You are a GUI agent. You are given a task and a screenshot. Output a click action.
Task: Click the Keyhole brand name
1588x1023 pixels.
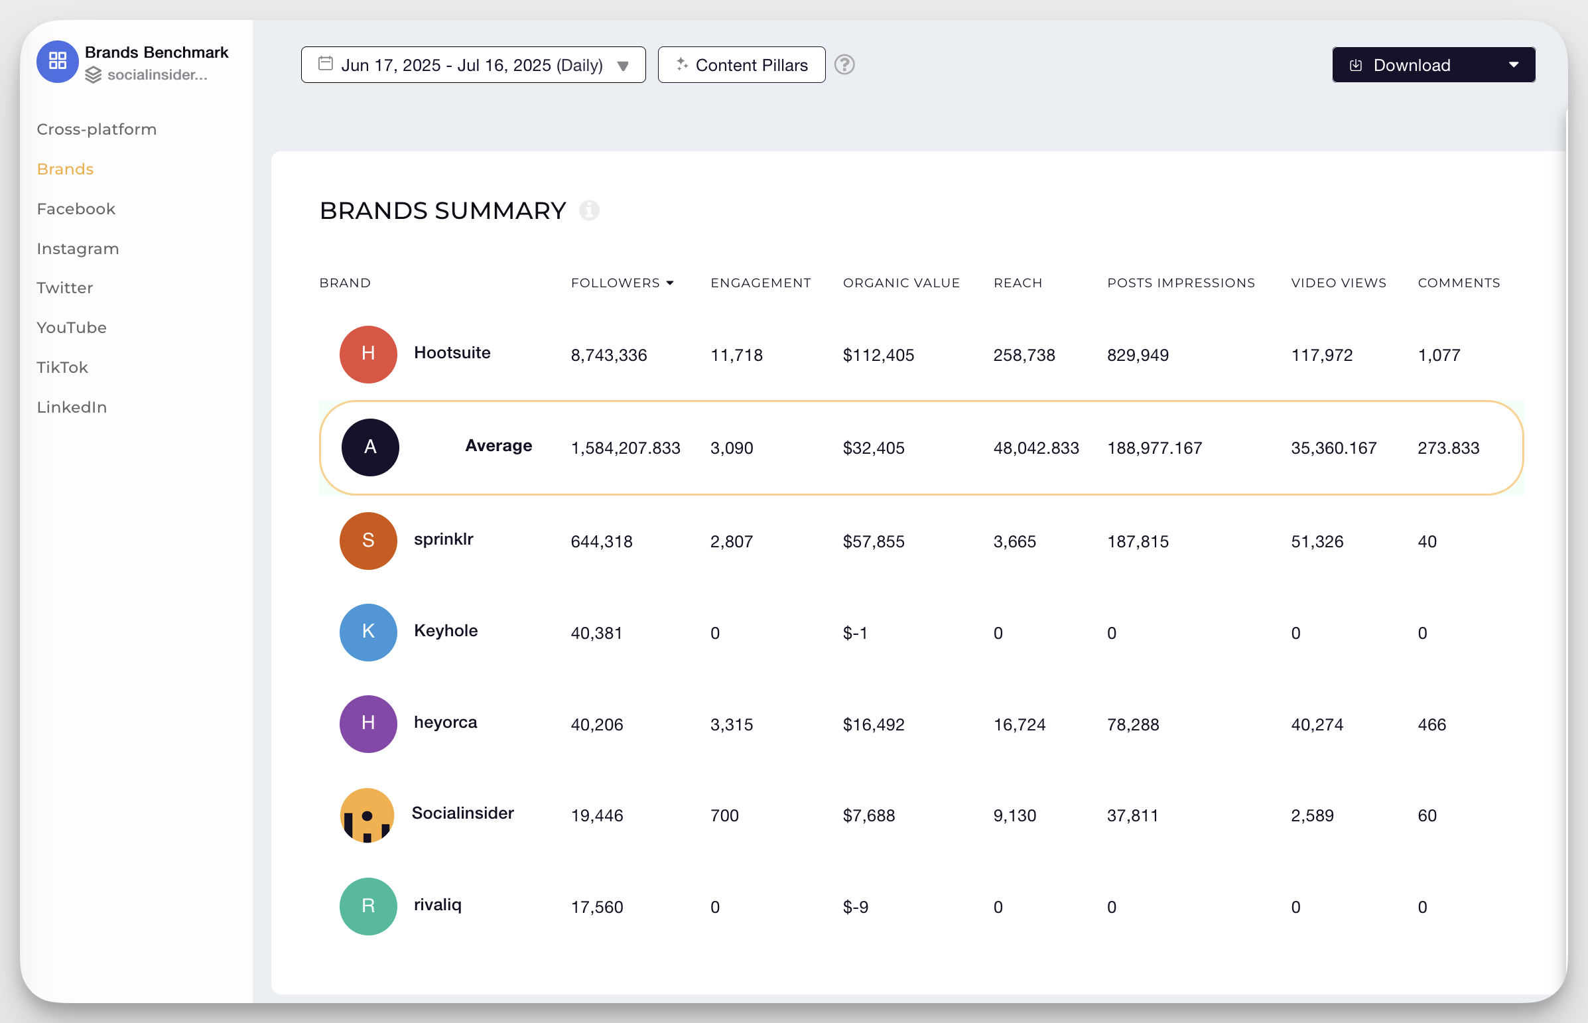pyautogui.click(x=445, y=630)
